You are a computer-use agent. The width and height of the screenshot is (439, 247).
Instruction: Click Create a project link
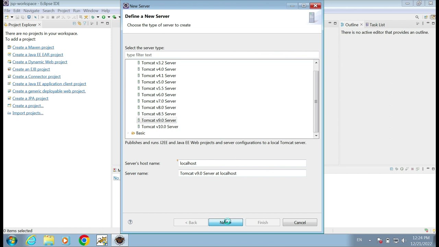point(28,106)
